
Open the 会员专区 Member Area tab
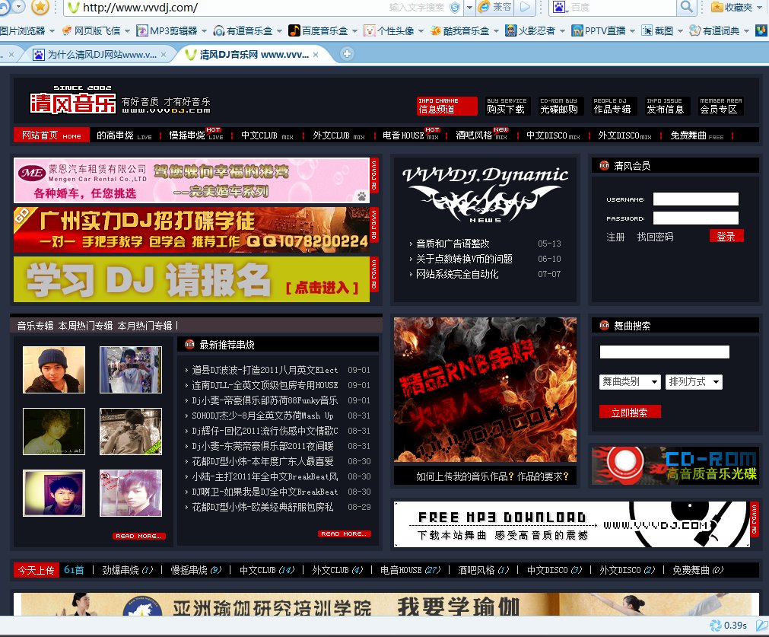click(720, 106)
